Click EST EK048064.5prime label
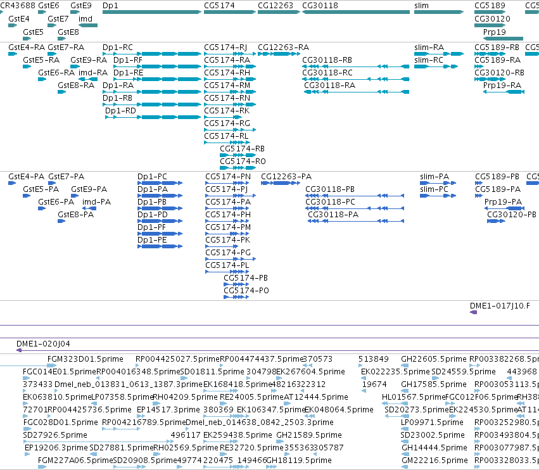Viewport: 539px width, 470px height. [339, 410]
